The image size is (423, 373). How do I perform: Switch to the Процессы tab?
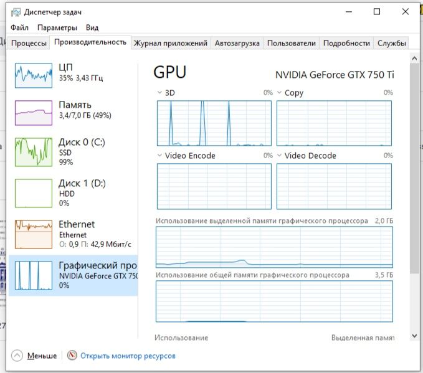(x=29, y=43)
